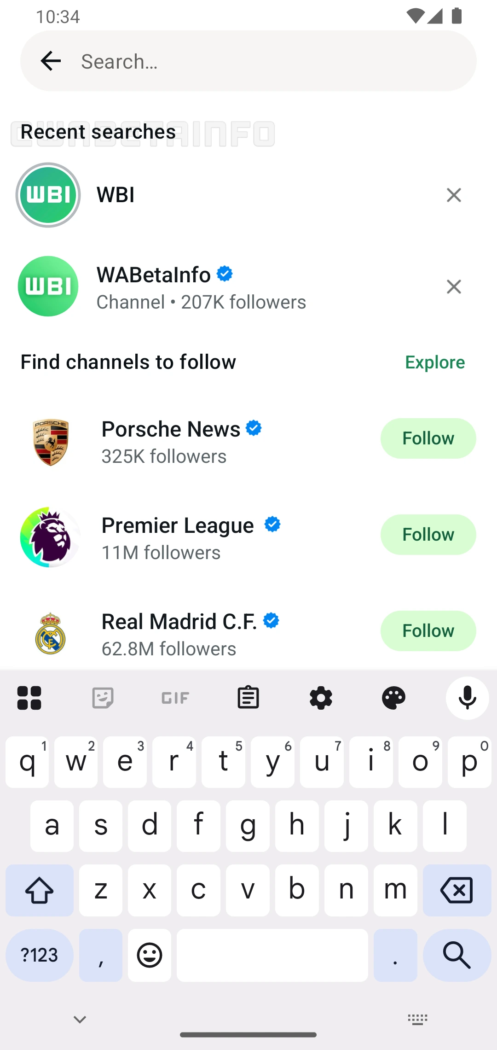Focus the Search input field
Viewport: 497px width, 1050px height.
coord(272,61)
